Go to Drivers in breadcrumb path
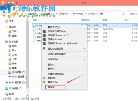This screenshot has width=138, height=101. click(x=92, y=14)
